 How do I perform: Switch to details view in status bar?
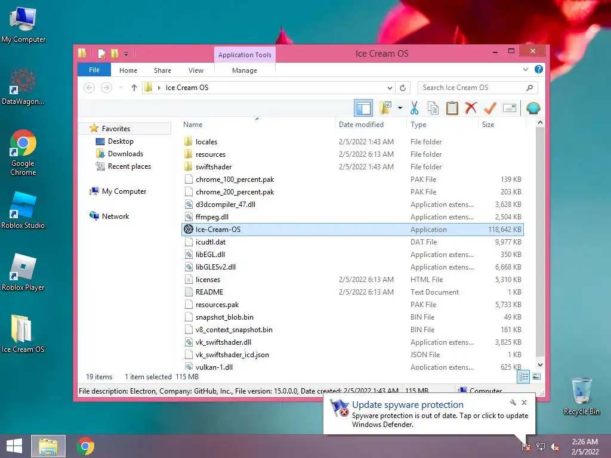pos(523,376)
